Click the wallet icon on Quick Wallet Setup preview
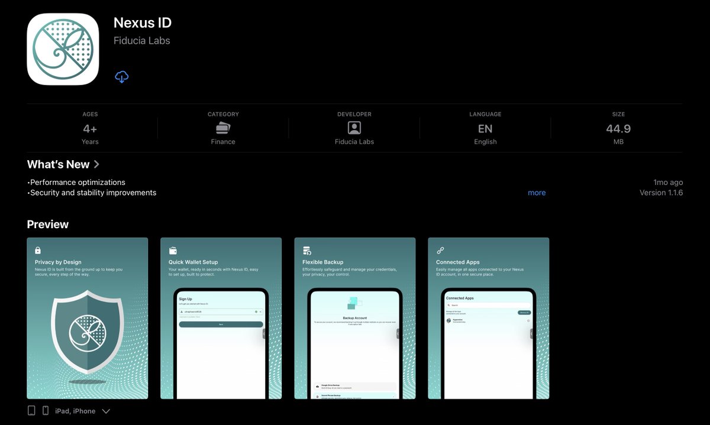 point(172,251)
